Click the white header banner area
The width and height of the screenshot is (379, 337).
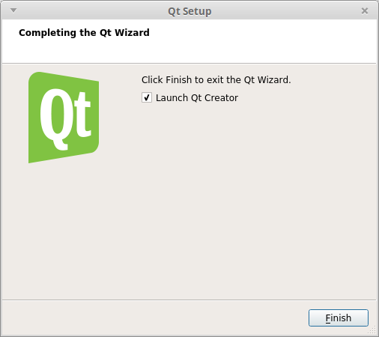pos(189,41)
